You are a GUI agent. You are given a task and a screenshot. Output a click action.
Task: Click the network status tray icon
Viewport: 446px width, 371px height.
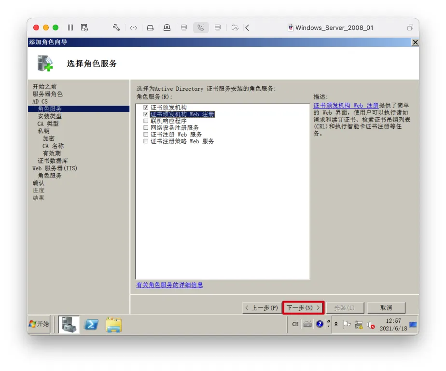[x=359, y=325]
